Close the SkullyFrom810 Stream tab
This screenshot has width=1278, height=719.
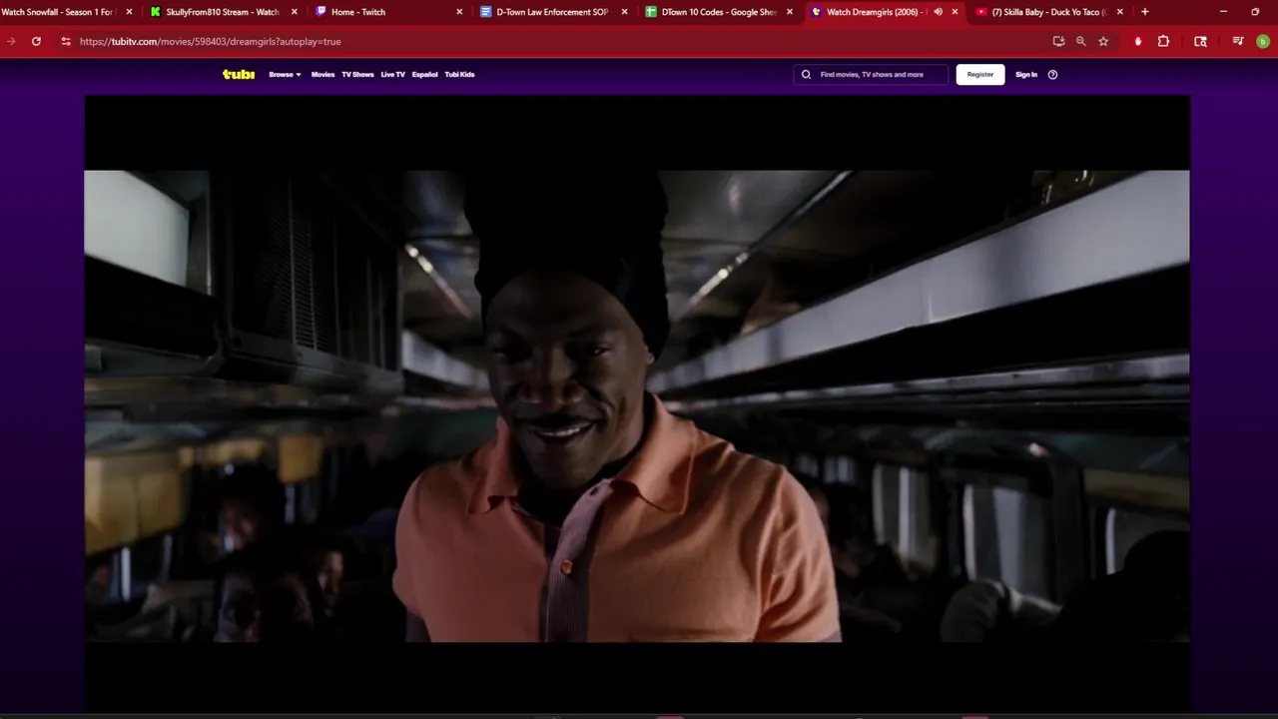tap(294, 12)
